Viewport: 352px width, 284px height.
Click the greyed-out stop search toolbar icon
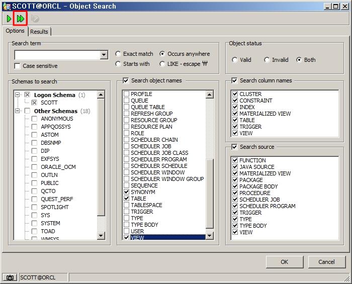pyautogui.click(x=35, y=19)
